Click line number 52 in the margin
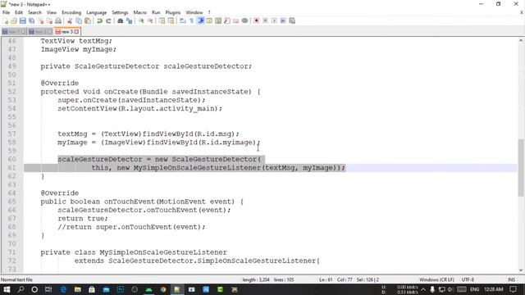 [x=12, y=91]
